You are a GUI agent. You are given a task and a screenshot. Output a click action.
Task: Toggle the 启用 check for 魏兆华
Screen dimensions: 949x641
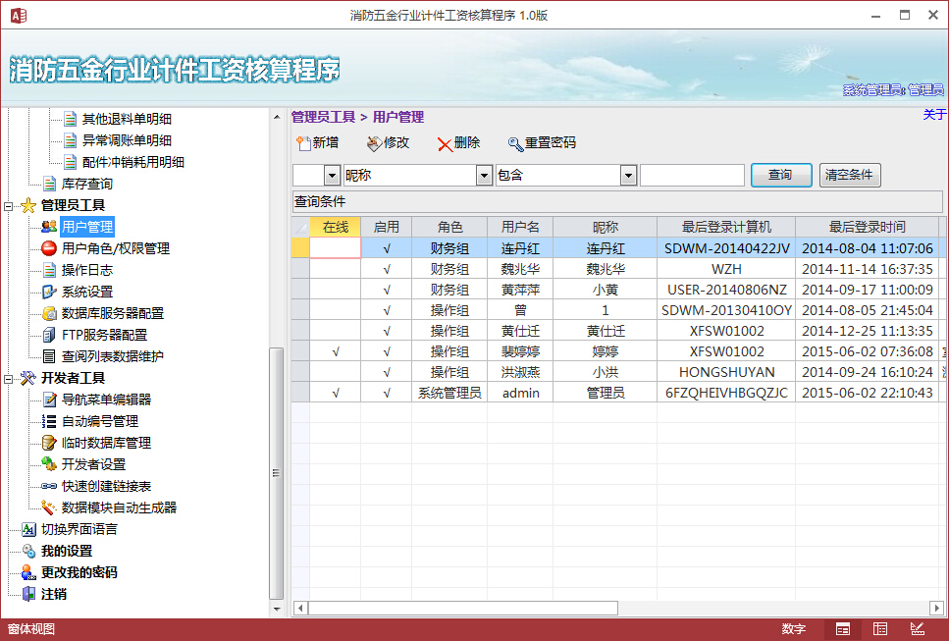pos(387,269)
